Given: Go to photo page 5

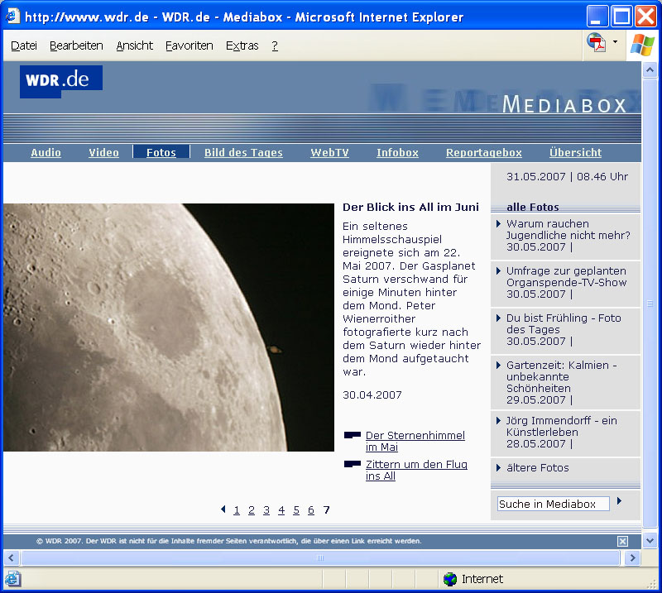Looking at the screenshot, I should pyautogui.click(x=296, y=509).
